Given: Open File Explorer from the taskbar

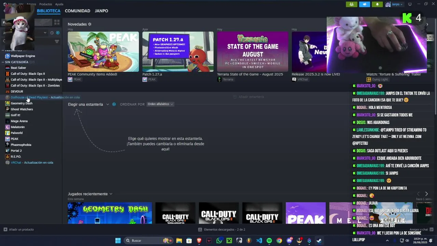Looking at the screenshot, I should tap(179, 241).
